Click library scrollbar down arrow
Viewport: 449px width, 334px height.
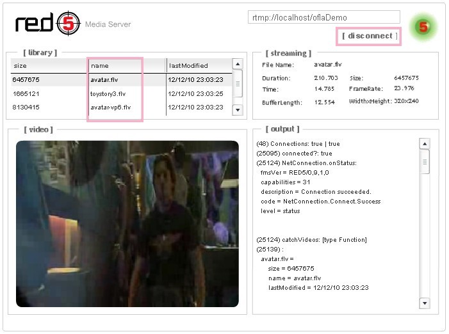point(238,110)
